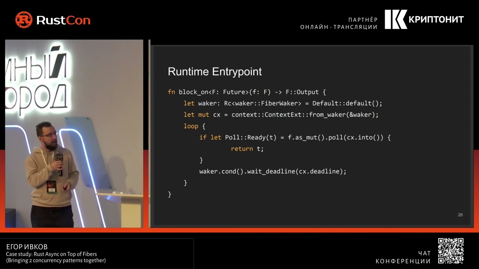Click the 'RustCon' wordmark text
Image resolution: width=479 pixels, height=269 pixels.
(63, 20)
